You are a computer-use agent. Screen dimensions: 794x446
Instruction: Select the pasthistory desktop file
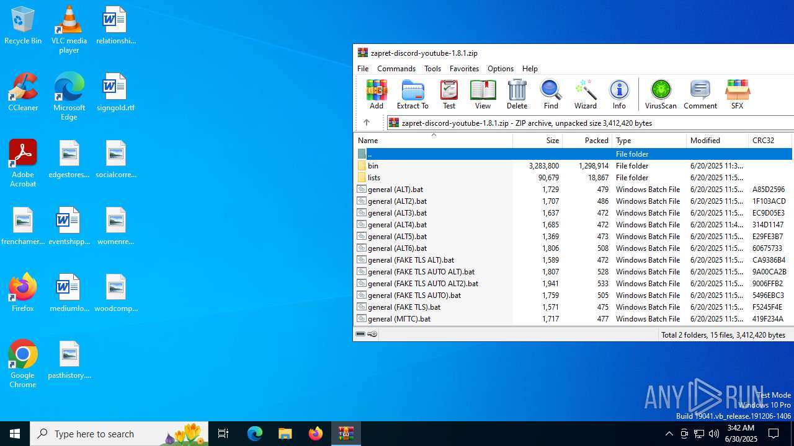coord(69,360)
